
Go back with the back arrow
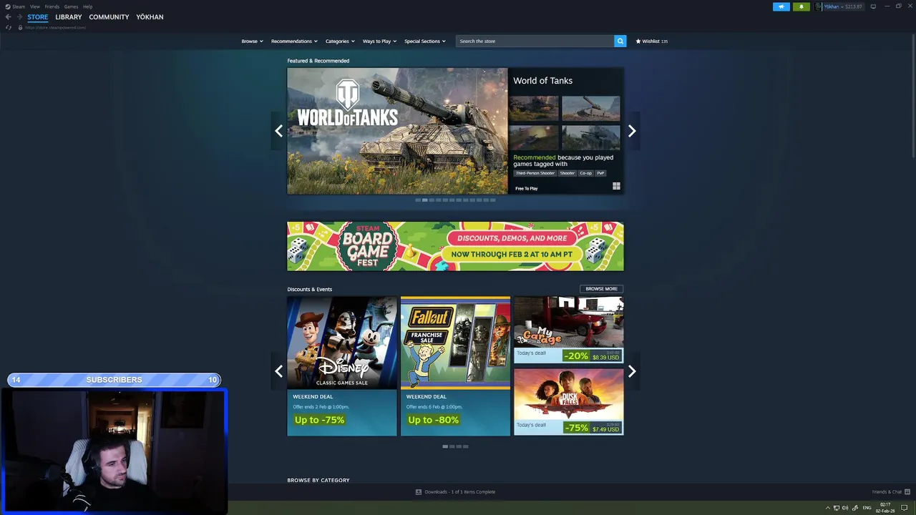(8, 17)
